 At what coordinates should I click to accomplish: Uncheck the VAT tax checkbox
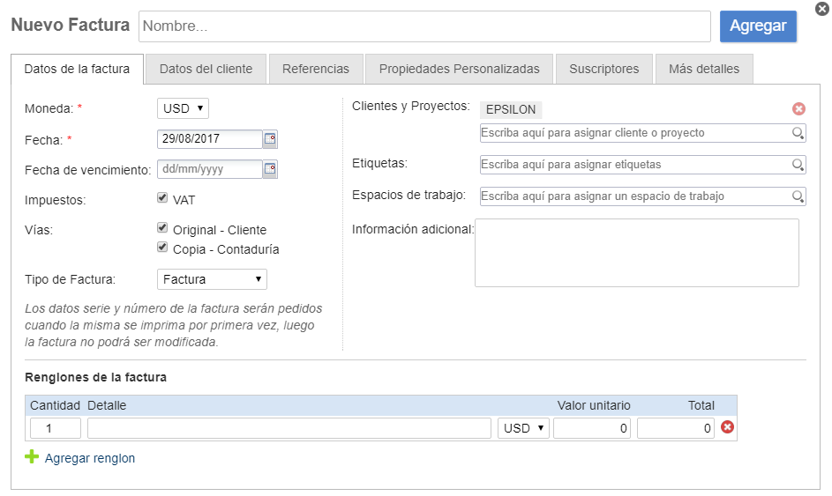(x=162, y=198)
